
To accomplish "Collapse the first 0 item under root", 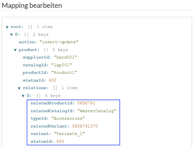I will [x=11, y=35].
